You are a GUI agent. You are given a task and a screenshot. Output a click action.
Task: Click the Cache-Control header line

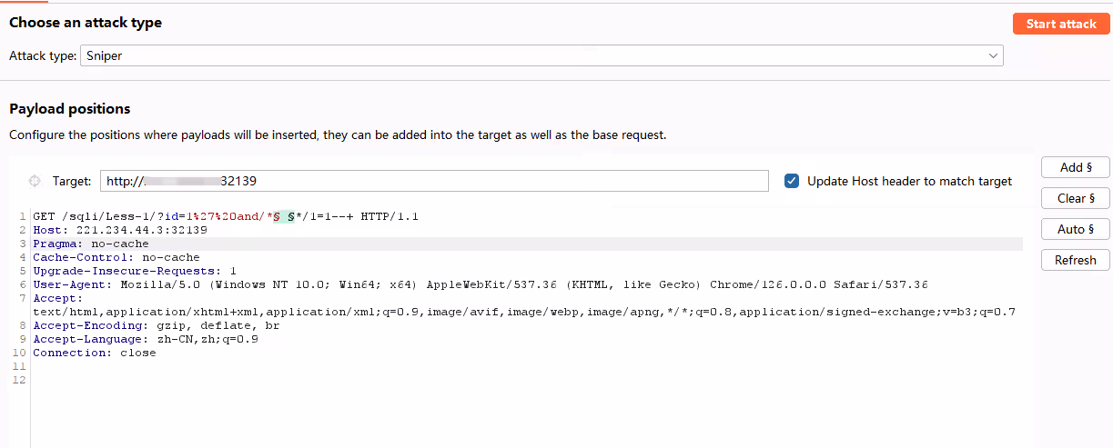(116, 257)
